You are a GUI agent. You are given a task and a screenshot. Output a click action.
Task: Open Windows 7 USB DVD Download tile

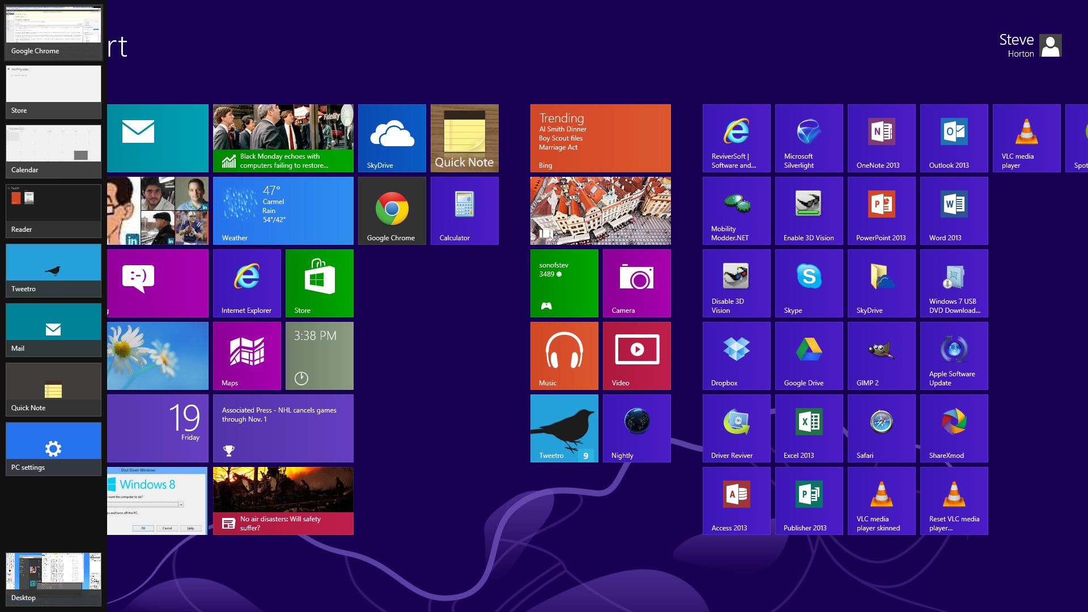pos(954,283)
